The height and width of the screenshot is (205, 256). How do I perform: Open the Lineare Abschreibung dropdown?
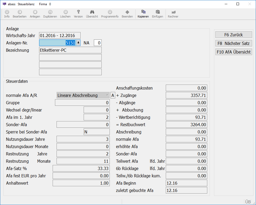[x=83, y=95]
